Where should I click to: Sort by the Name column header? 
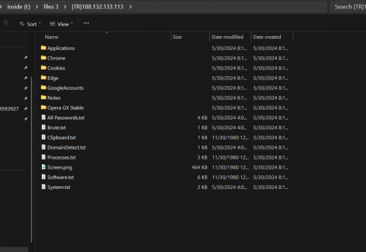[52, 37]
